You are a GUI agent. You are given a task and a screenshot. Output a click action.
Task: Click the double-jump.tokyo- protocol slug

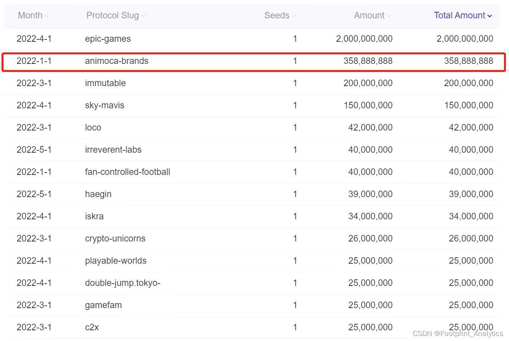pyautogui.click(x=123, y=283)
